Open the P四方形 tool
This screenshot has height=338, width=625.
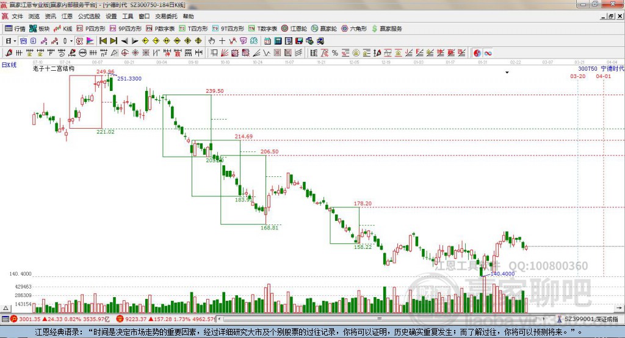(91, 29)
